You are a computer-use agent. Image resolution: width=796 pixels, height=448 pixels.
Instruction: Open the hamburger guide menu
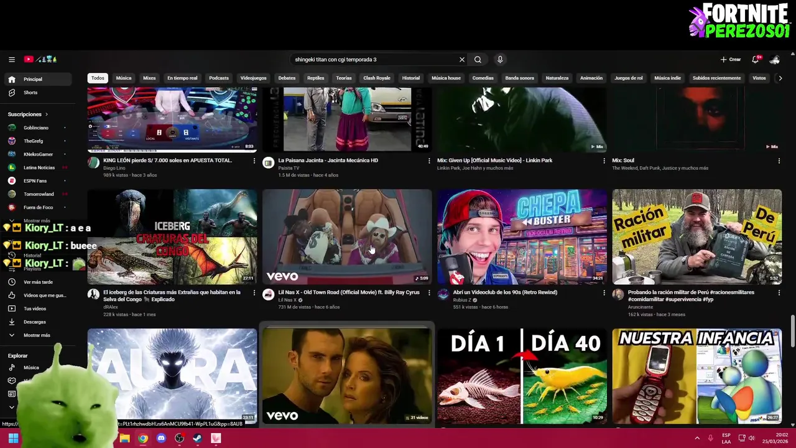pos(12,60)
